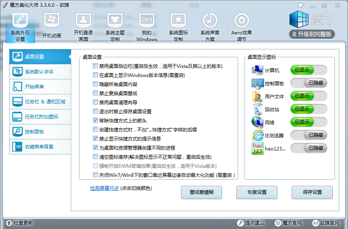Enable 禁止更换桌面壁纸 checkbox
Screen dimensions: 348x229
(95, 93)
